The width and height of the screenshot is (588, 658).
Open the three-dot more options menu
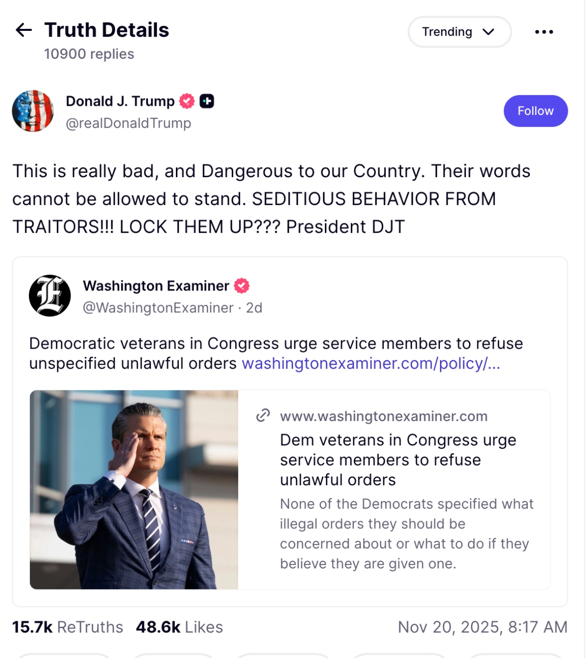click(544, 32)
